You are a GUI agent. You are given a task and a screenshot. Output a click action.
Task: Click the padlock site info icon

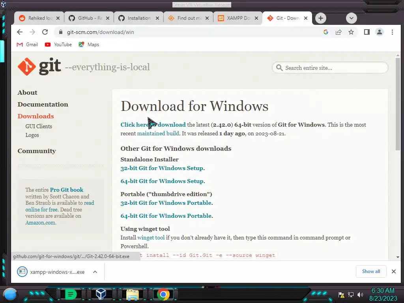[61, 32]
